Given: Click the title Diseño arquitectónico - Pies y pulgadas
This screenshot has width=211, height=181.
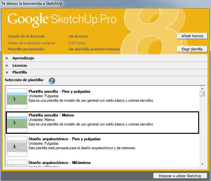Looking at the screenshot, I should click(65, 139).
